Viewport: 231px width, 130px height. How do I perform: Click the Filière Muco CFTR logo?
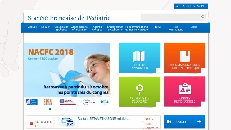88,102
